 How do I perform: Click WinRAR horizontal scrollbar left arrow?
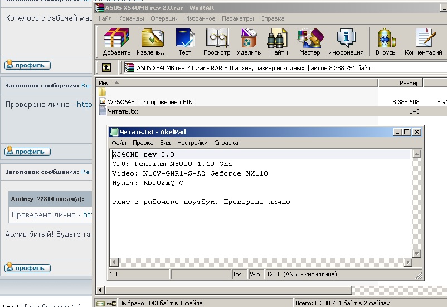100,290
